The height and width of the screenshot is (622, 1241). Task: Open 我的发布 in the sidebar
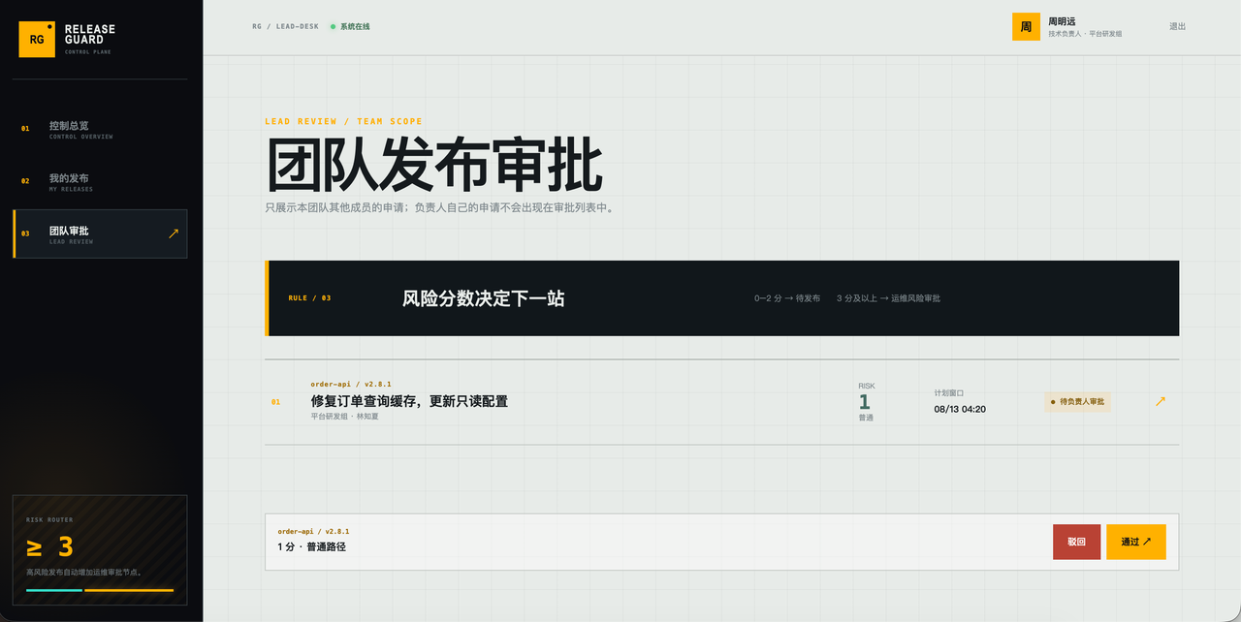click(100, 181)
